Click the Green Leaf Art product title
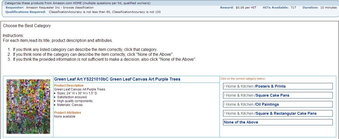The image size is (339, 139). point(117,79)
